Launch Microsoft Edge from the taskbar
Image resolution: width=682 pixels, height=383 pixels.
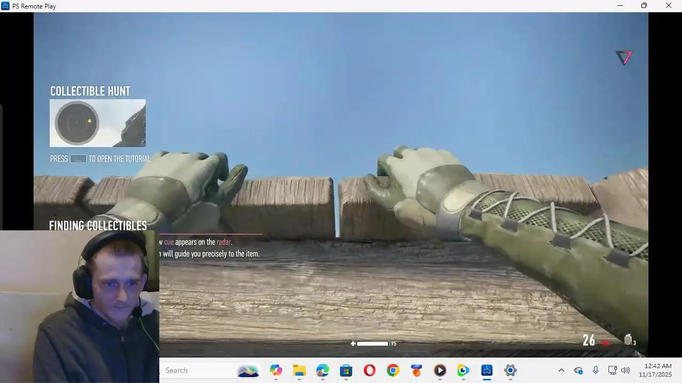pyautogui.click(x=322, y=370)
